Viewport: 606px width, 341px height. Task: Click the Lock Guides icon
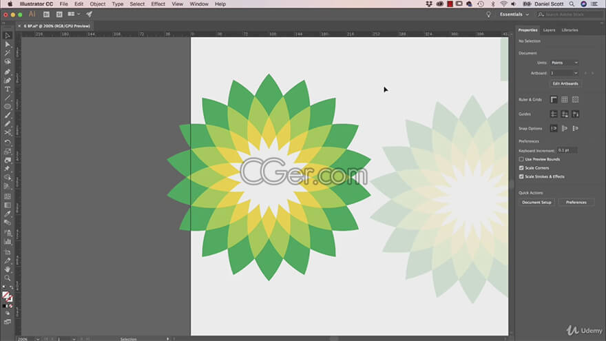coord(564,114)
